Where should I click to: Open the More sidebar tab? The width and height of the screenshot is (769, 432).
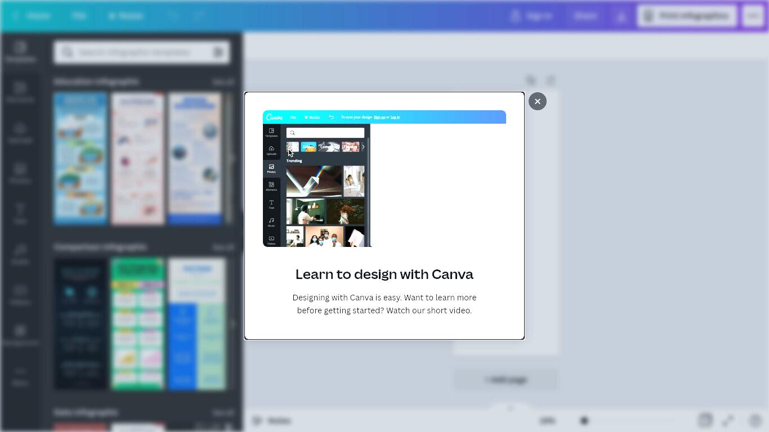tap(20, 376)
